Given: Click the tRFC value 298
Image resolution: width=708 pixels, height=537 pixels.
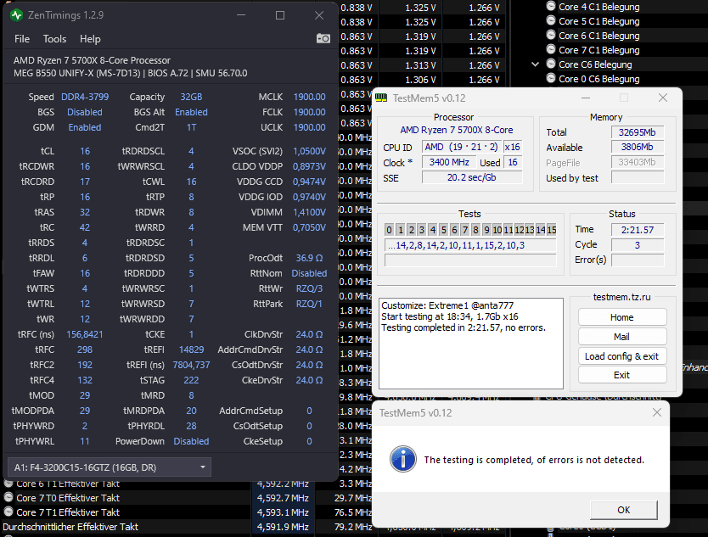Looking at the screenshot, I should (x=85, y=350).
